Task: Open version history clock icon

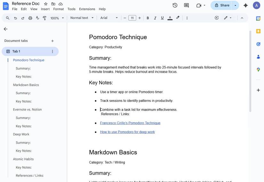Action: click(175, 5)
